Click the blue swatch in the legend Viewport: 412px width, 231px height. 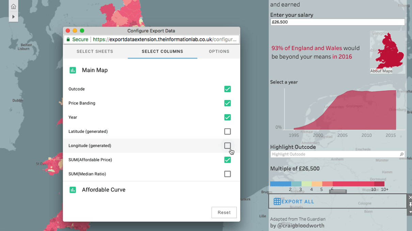[x=280, y=184]
